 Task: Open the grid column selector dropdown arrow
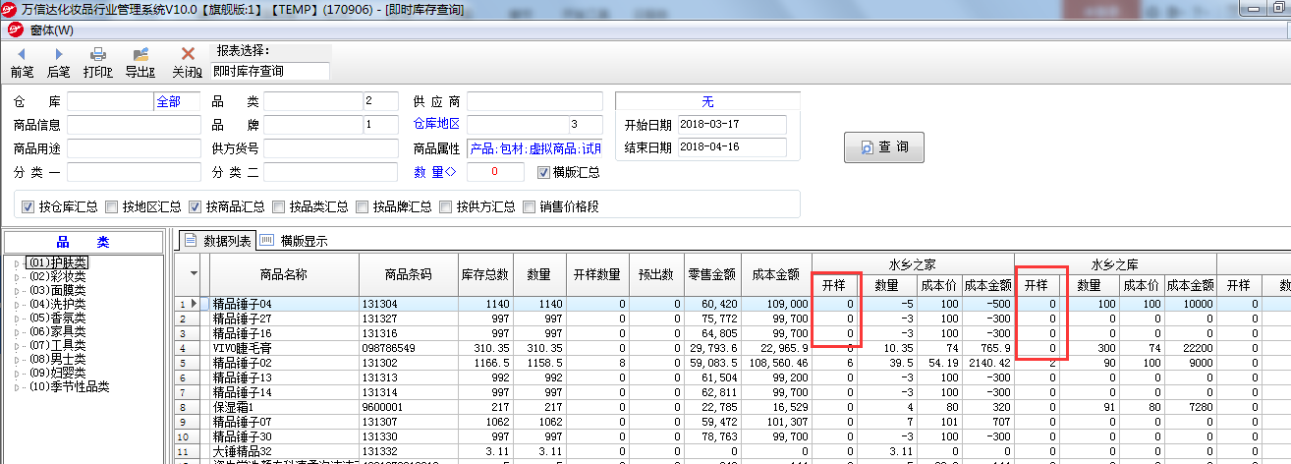pyautogui.click(x=194, y=272)
